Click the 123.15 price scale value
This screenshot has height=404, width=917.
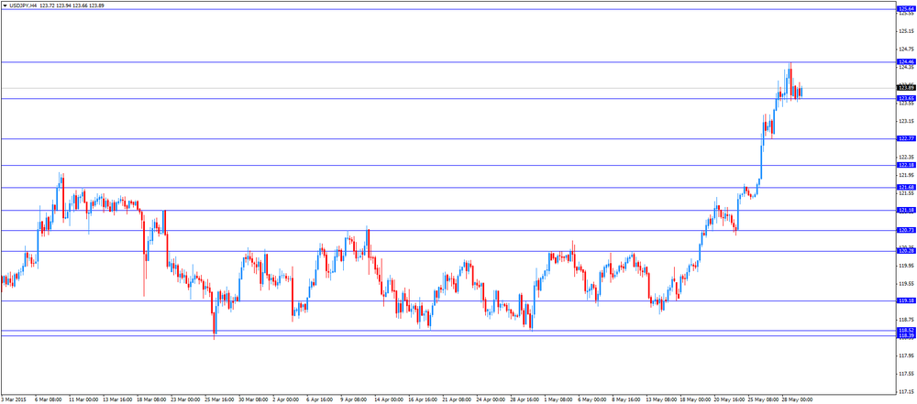click(x=907, y=121)
